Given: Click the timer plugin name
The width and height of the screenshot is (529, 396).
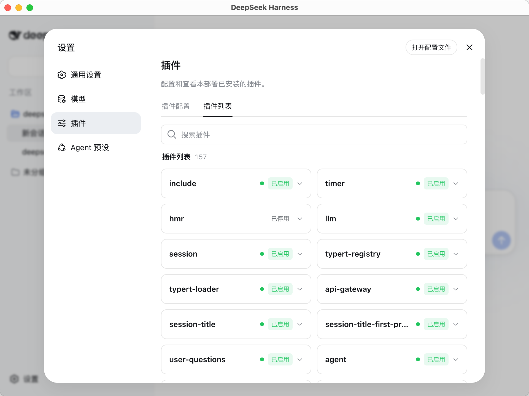Looking at the screenshot, I should [x=335, y=183].
